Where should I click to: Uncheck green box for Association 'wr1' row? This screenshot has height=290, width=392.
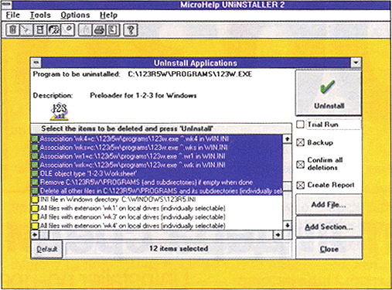click(35, 156)
